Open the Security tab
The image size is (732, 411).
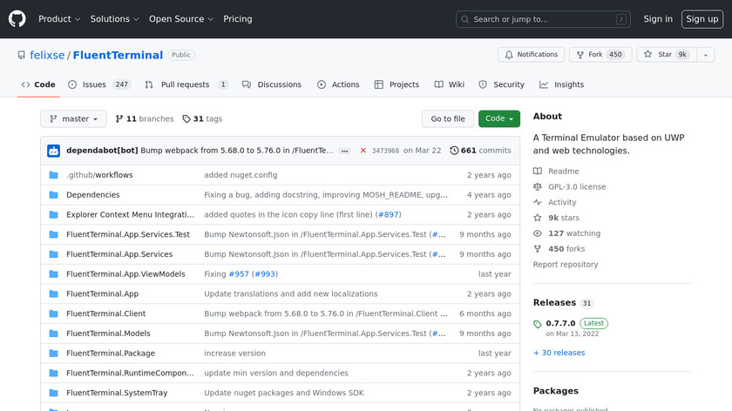pos(502,84)
